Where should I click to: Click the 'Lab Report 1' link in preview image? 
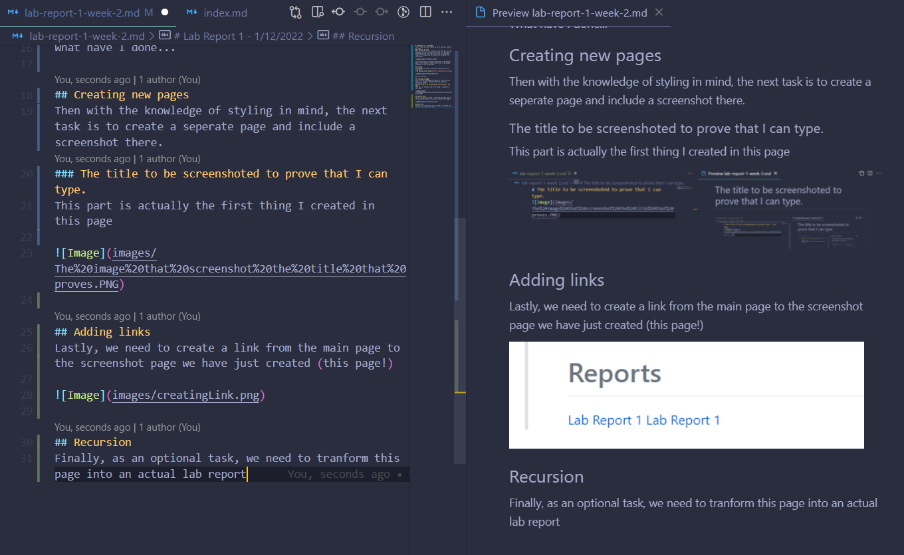[x=604, y=420]
